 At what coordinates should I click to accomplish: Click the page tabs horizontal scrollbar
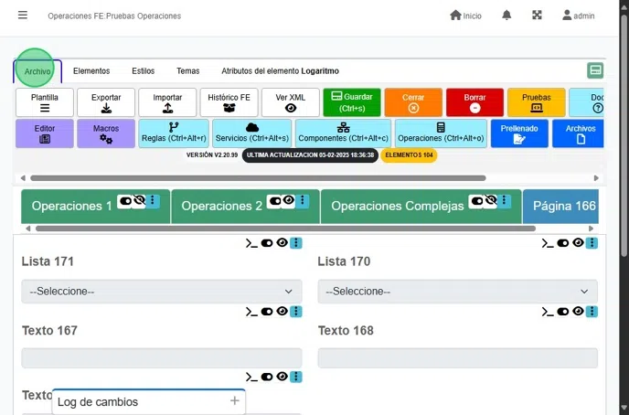285,229
